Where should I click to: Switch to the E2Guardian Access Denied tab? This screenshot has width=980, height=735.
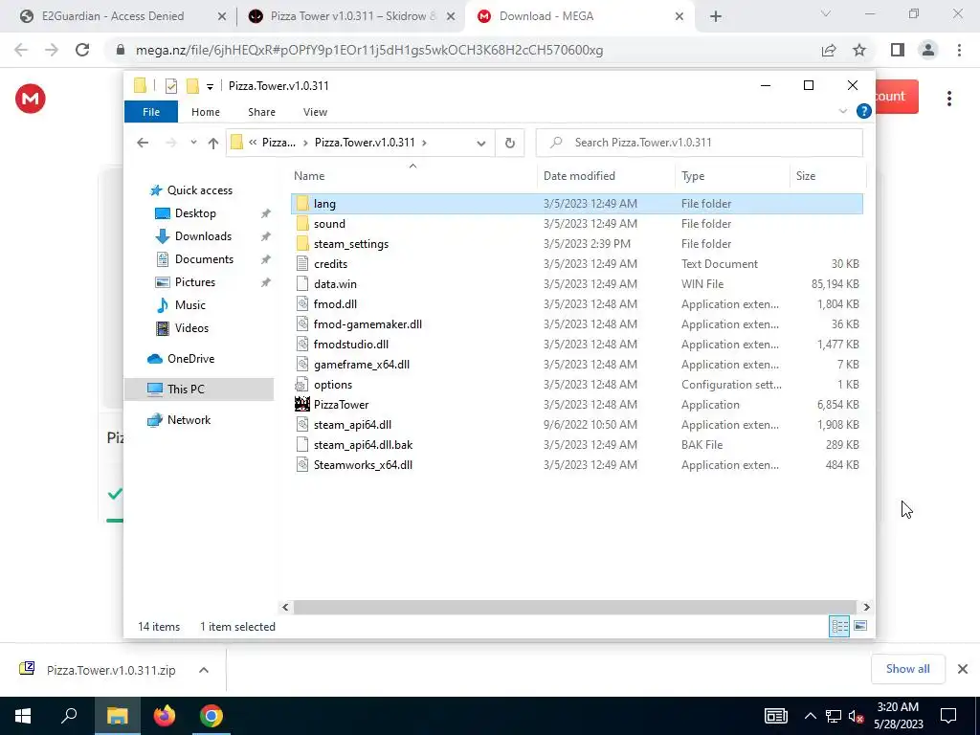click(x=113, y=16)
